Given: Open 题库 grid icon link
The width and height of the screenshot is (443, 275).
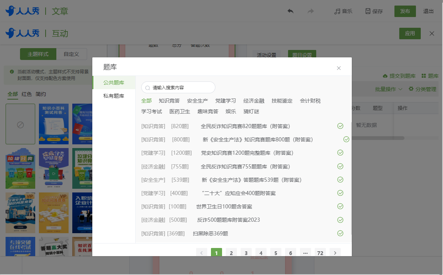Looking at the screenshot, I should pos(430,76).
